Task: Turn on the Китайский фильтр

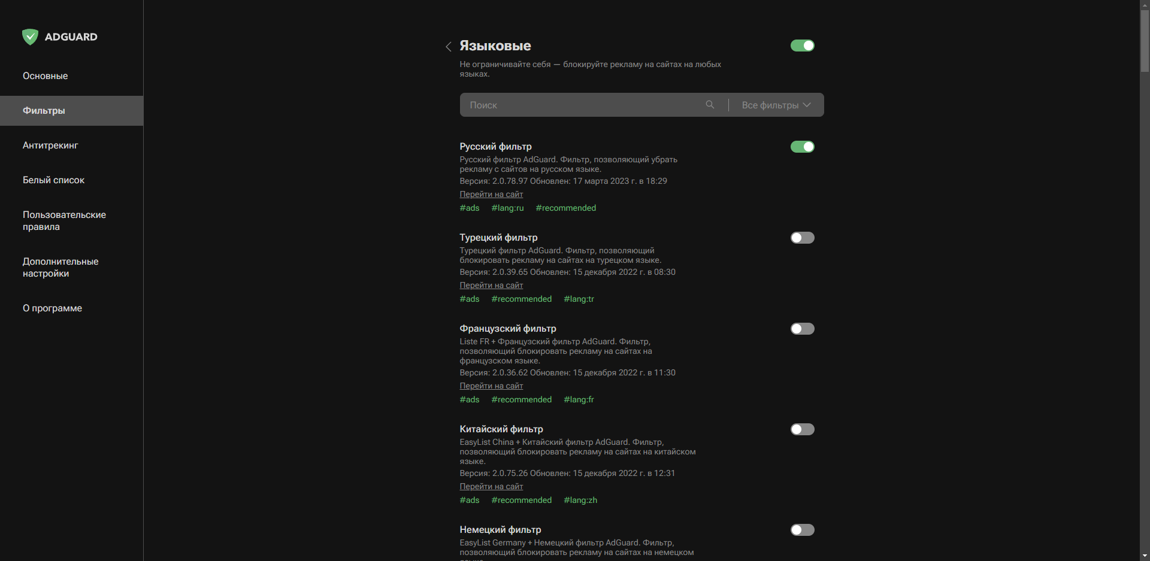Action: [802, 429]
